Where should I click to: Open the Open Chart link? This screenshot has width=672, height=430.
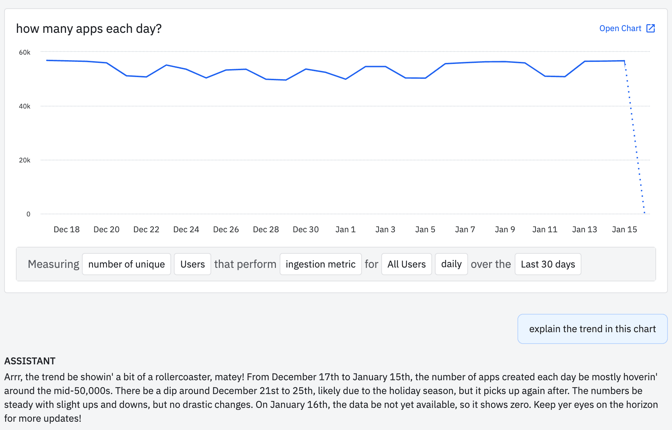coord(620,28)
